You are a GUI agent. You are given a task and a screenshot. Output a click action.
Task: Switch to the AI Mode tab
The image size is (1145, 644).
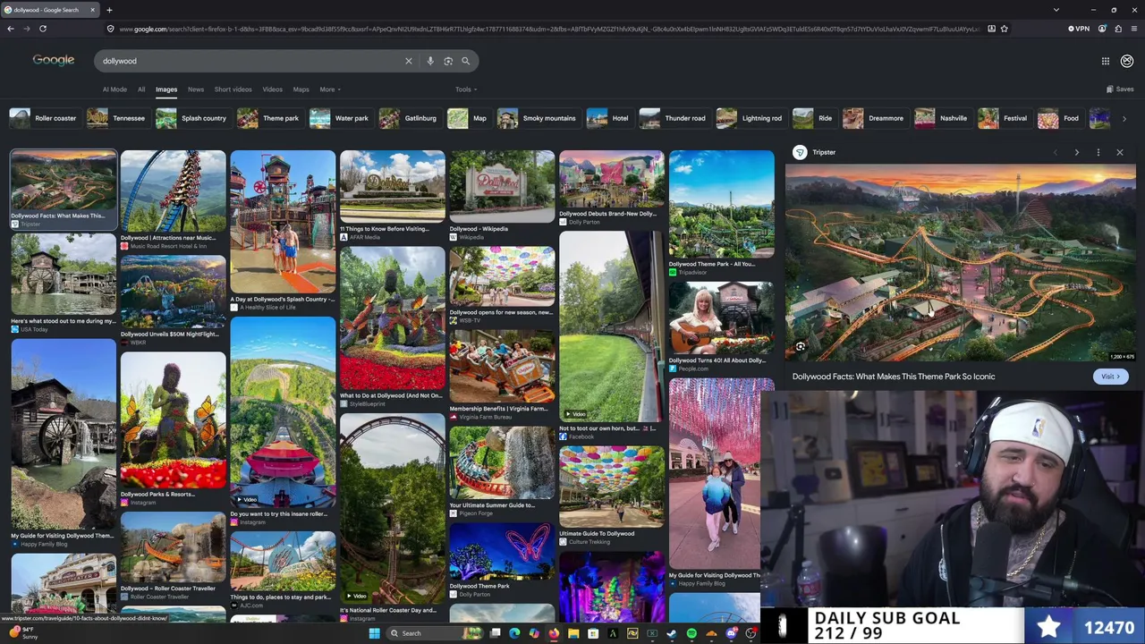tap(114, 89)
